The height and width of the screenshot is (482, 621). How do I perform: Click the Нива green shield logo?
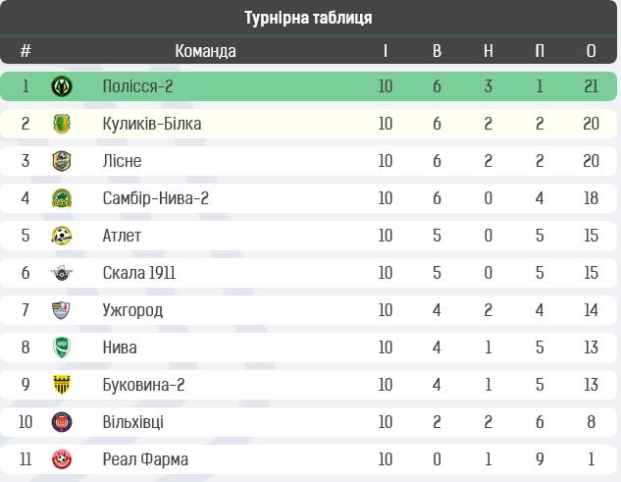pyautogui.click(x=62, y=348)
